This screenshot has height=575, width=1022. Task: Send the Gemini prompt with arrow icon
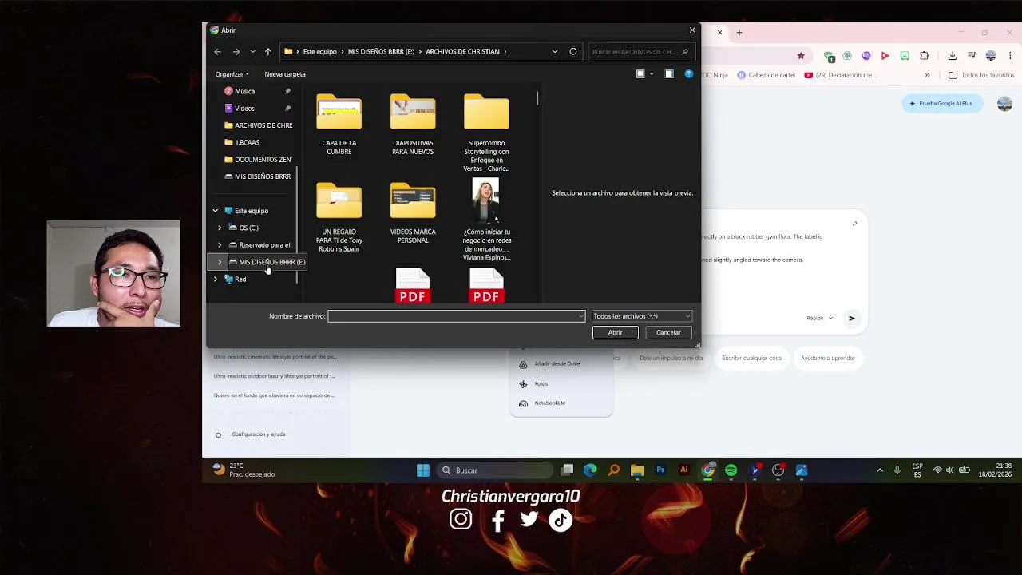(x=851, y=318)
